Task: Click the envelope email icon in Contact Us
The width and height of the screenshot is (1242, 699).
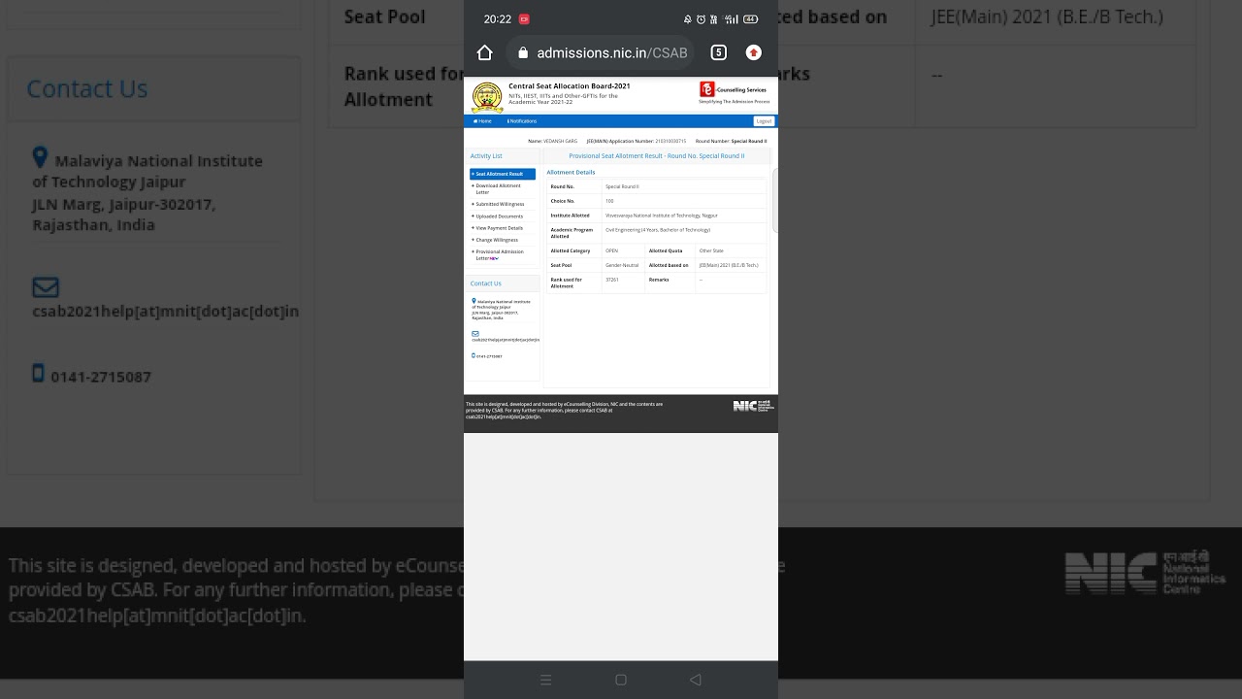Action: 475,333
